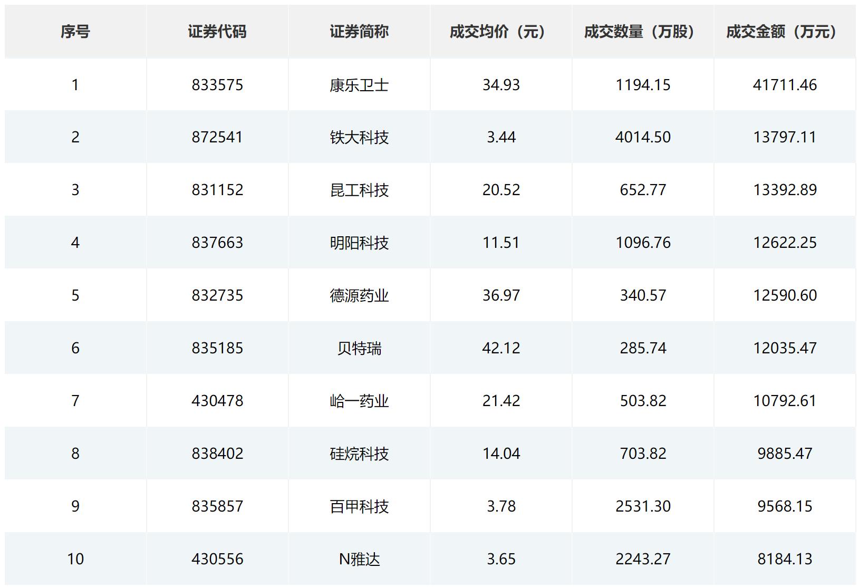The height and width of the screenshot is (587, 859).
Task: Select the name 硅烷科技
Action: click(359, 454)
